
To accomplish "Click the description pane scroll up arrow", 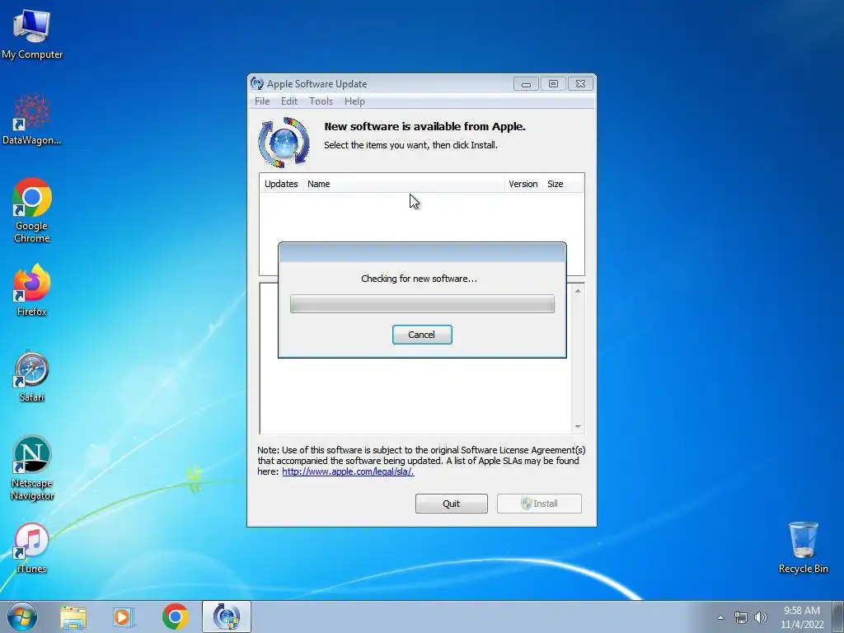I will click(x=578, y=291).
